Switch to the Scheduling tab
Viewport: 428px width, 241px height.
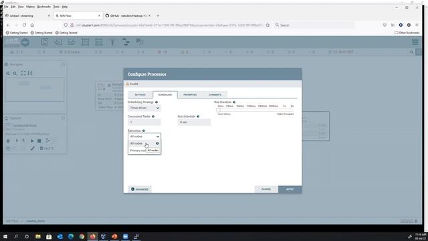(x=165, y=94)
